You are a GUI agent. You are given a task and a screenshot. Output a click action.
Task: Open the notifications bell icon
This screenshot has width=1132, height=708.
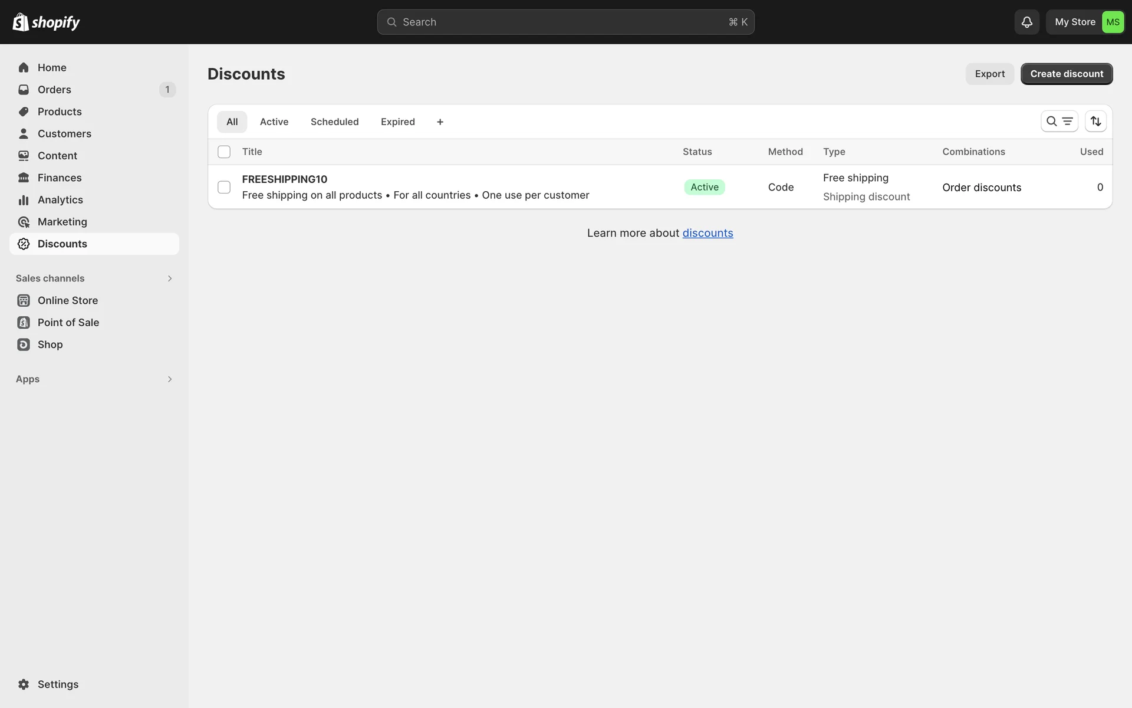pyautogui.click(x=1026, y=22)
